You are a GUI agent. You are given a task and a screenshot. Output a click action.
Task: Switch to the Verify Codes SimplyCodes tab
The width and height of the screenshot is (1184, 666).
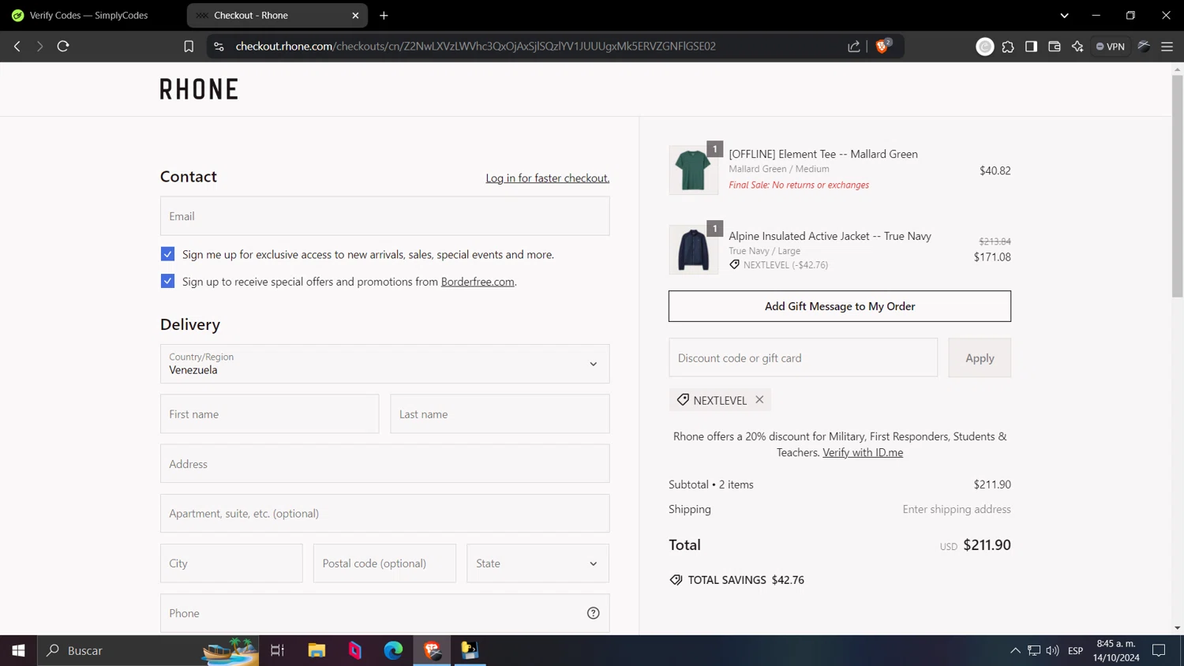coord(89,15)
